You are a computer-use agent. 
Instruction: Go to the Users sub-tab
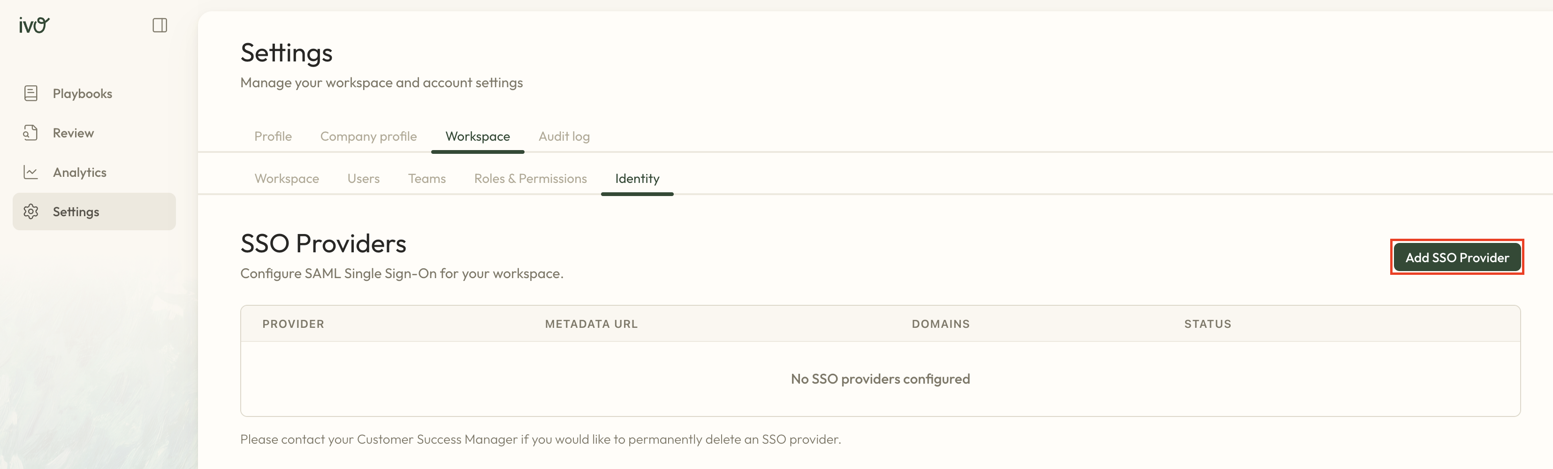click(x=363, y=178)
